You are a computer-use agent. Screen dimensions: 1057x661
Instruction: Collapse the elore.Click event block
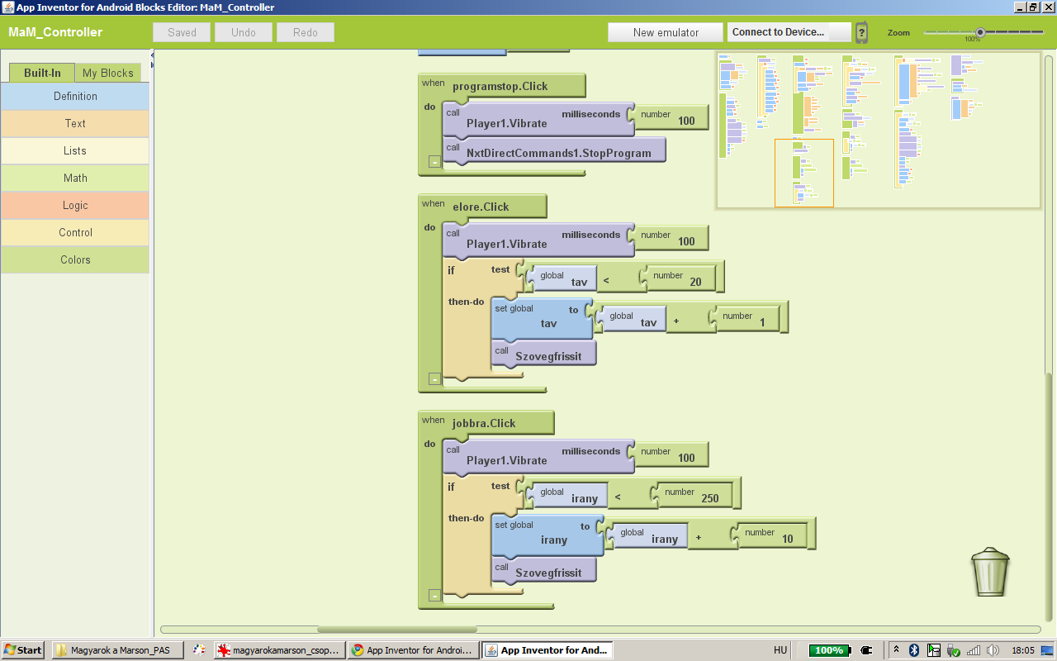[434, 379]
